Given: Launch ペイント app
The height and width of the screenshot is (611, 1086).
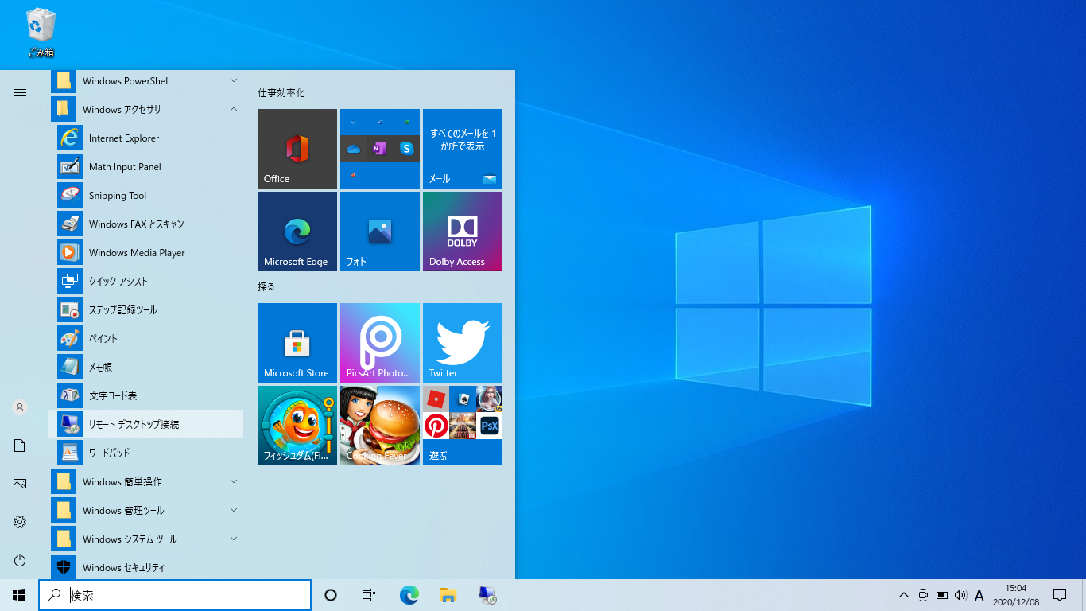Looking at the screenshot, I should [x=145, y=338].
